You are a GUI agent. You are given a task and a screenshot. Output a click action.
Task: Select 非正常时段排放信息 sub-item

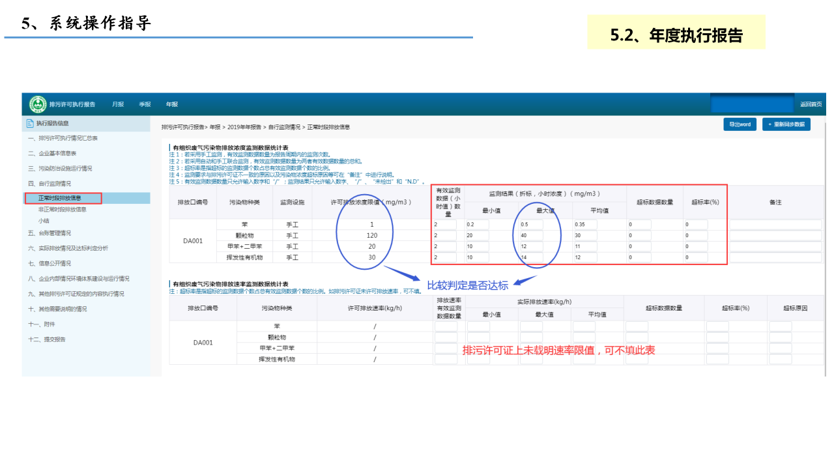coord(63,210)
